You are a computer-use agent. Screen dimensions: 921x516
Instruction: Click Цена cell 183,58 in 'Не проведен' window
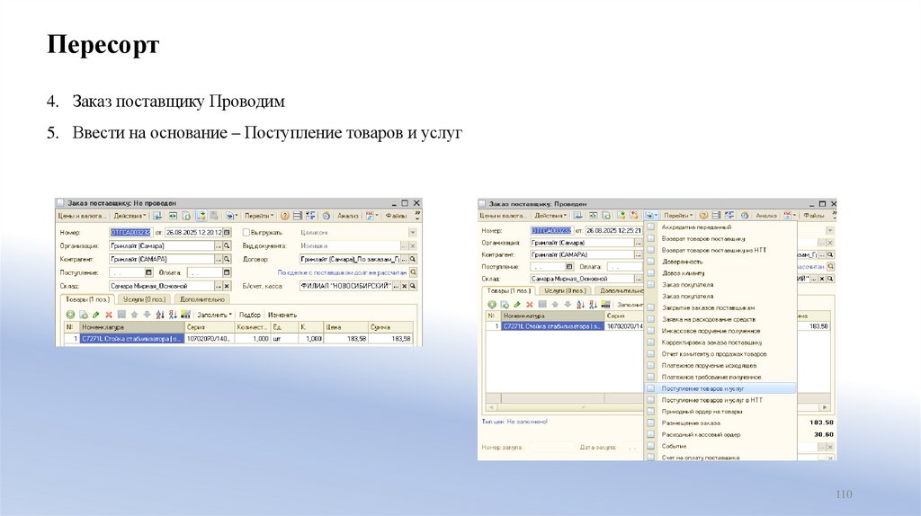pos(346,339)
